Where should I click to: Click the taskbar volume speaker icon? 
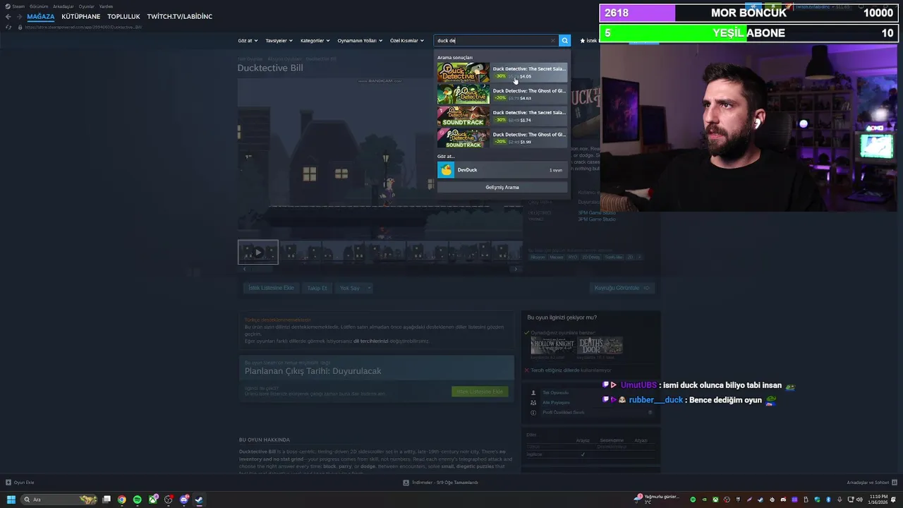tap(859, 500)
